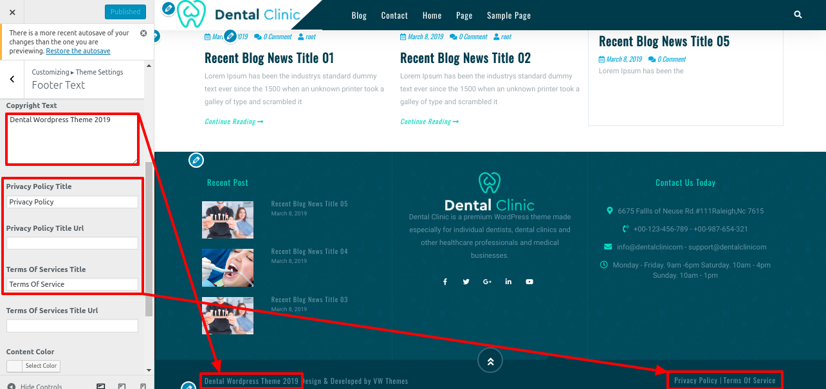Click the envelope icon beside info@dentalclinicom

click(x=608, y=247)
